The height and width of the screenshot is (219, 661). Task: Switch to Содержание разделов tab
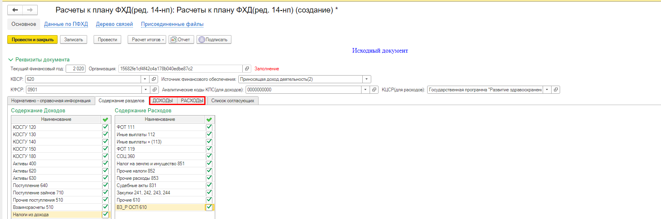[x=122, y=101]
